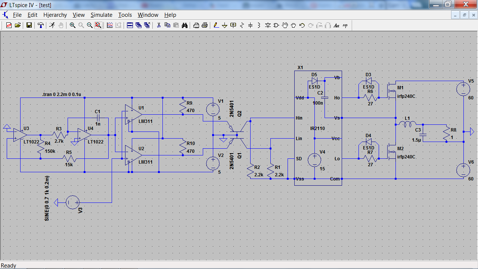
Task: Cascade windows with the toolbar icon
Action: [x=139, y=25]
